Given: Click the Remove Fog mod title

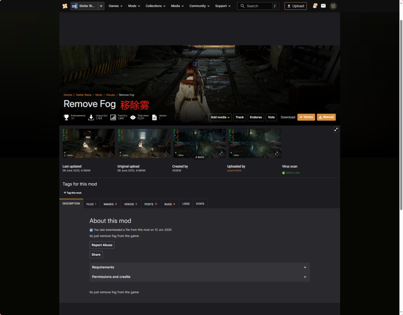Looking at the screenshot, I should coord(90,104).
